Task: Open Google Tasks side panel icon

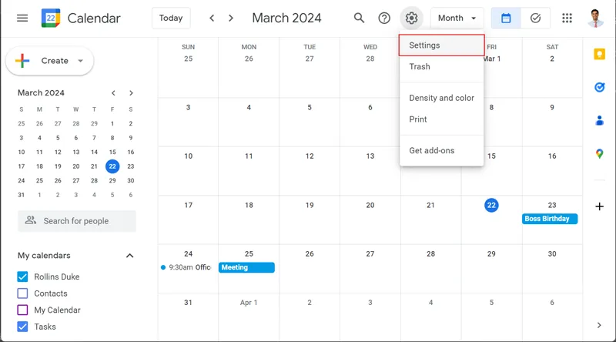Action: (x=599, y=87)
